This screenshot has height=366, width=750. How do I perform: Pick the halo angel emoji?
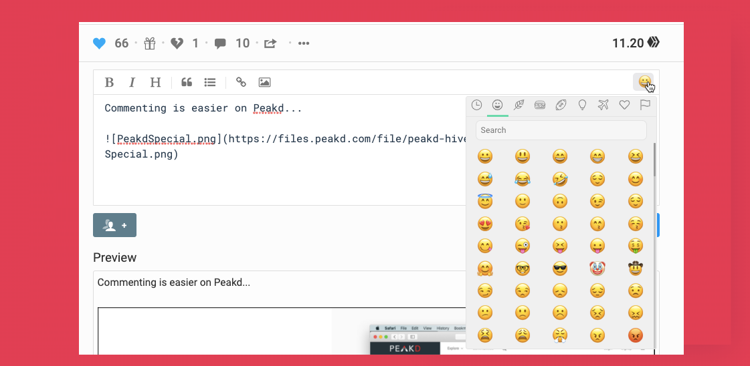click(x=485, y=200)
